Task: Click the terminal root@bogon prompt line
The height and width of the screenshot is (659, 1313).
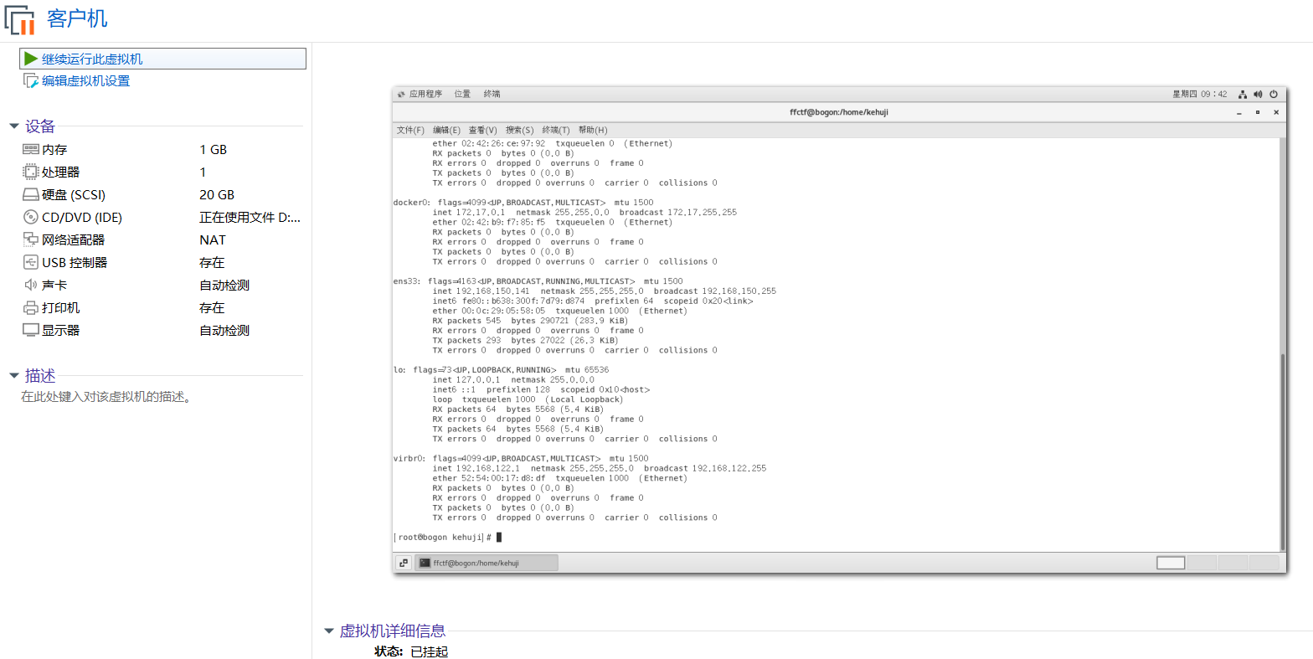Action: [x=447, y=538]
